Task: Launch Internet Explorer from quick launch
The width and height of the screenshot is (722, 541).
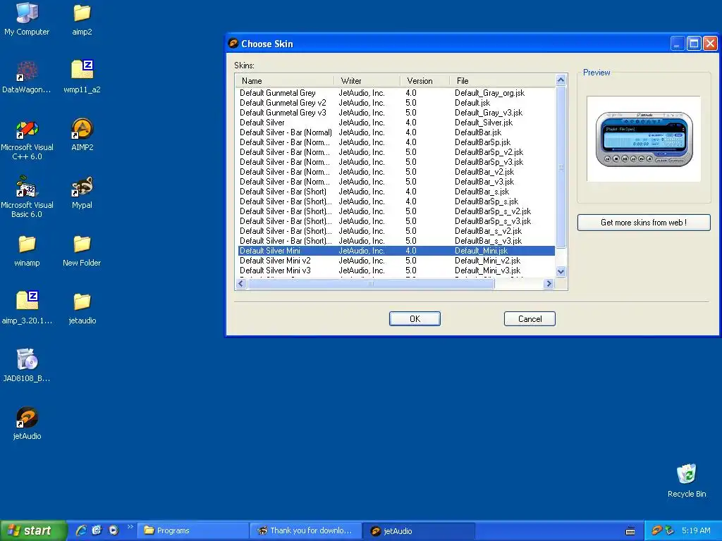Action: (x=81, y=530)
